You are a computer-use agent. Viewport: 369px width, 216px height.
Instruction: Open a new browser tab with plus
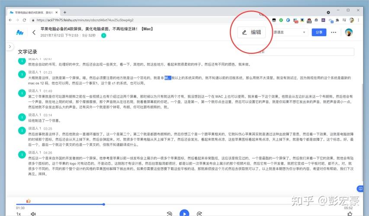tap(65, 12)
